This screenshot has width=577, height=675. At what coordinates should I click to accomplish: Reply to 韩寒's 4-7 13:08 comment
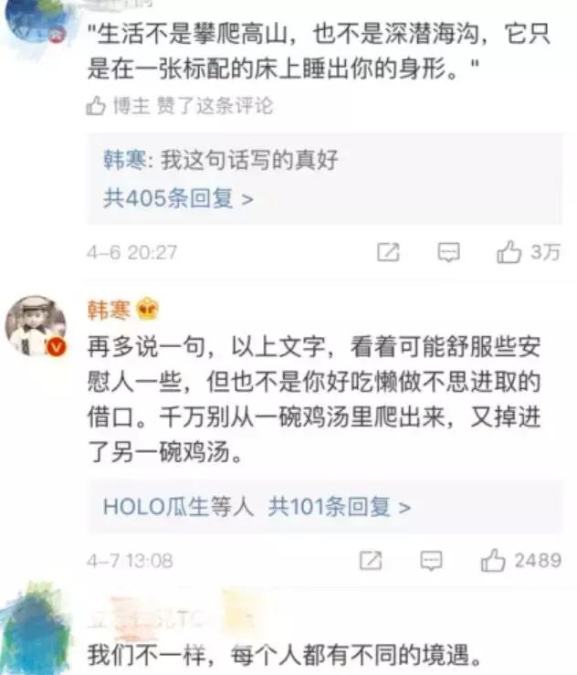point(431,561)
